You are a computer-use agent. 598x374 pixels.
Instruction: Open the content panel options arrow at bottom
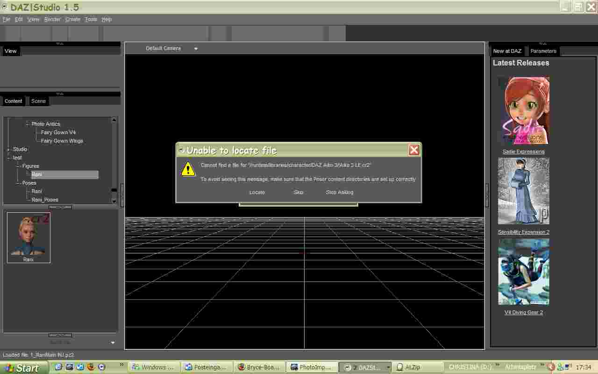[113, 343]
